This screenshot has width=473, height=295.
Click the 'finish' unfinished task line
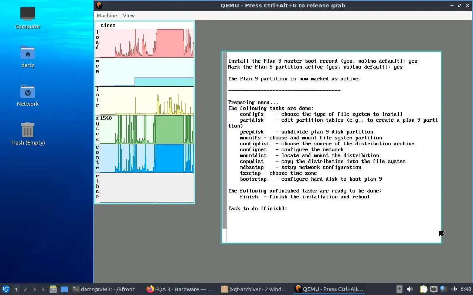tap(305, 197)
